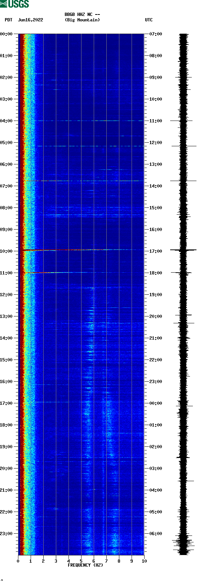The image size is (199, 584).
Task: Click the 11:00 UTC time label
Action: pyautogui.click(x=156, y=121)
